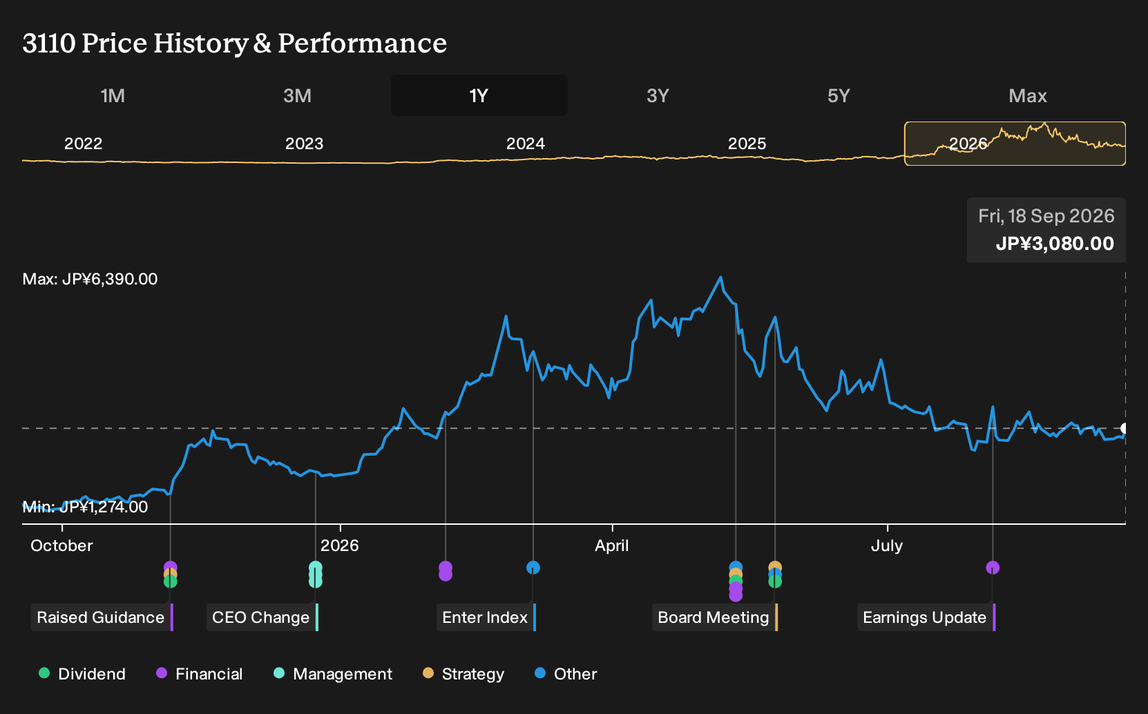This screenshot has width=1148, height=714.
Task: Select the 1M time range tab
Action: (113, 95)
